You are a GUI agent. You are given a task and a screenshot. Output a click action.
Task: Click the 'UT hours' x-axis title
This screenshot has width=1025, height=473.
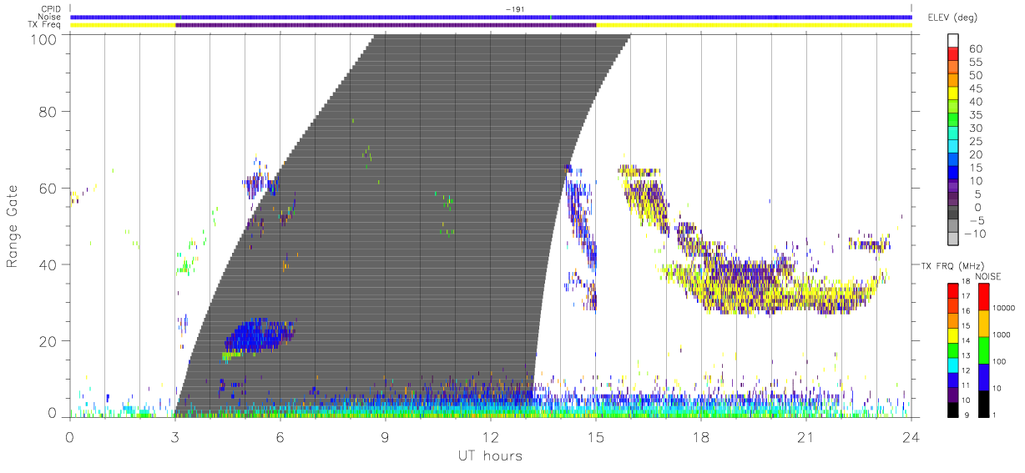[490, 455]
